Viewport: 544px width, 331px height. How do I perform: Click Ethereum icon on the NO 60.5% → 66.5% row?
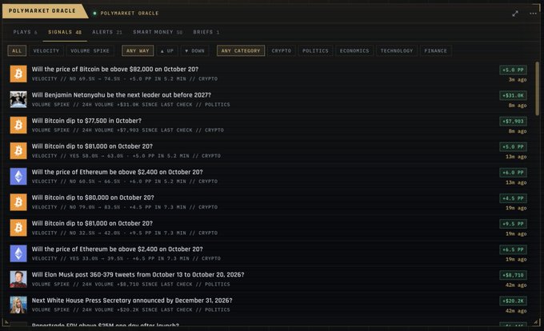pyautogui.click(x=18, y=177)
